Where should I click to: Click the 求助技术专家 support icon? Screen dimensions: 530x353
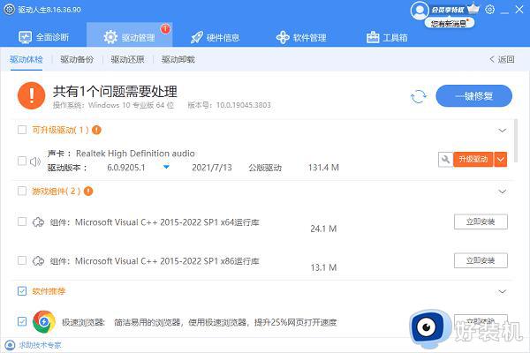tap(10, 345)
